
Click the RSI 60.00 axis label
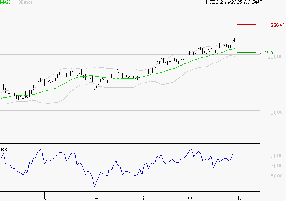pyautogui.click(x=276, y=166)
